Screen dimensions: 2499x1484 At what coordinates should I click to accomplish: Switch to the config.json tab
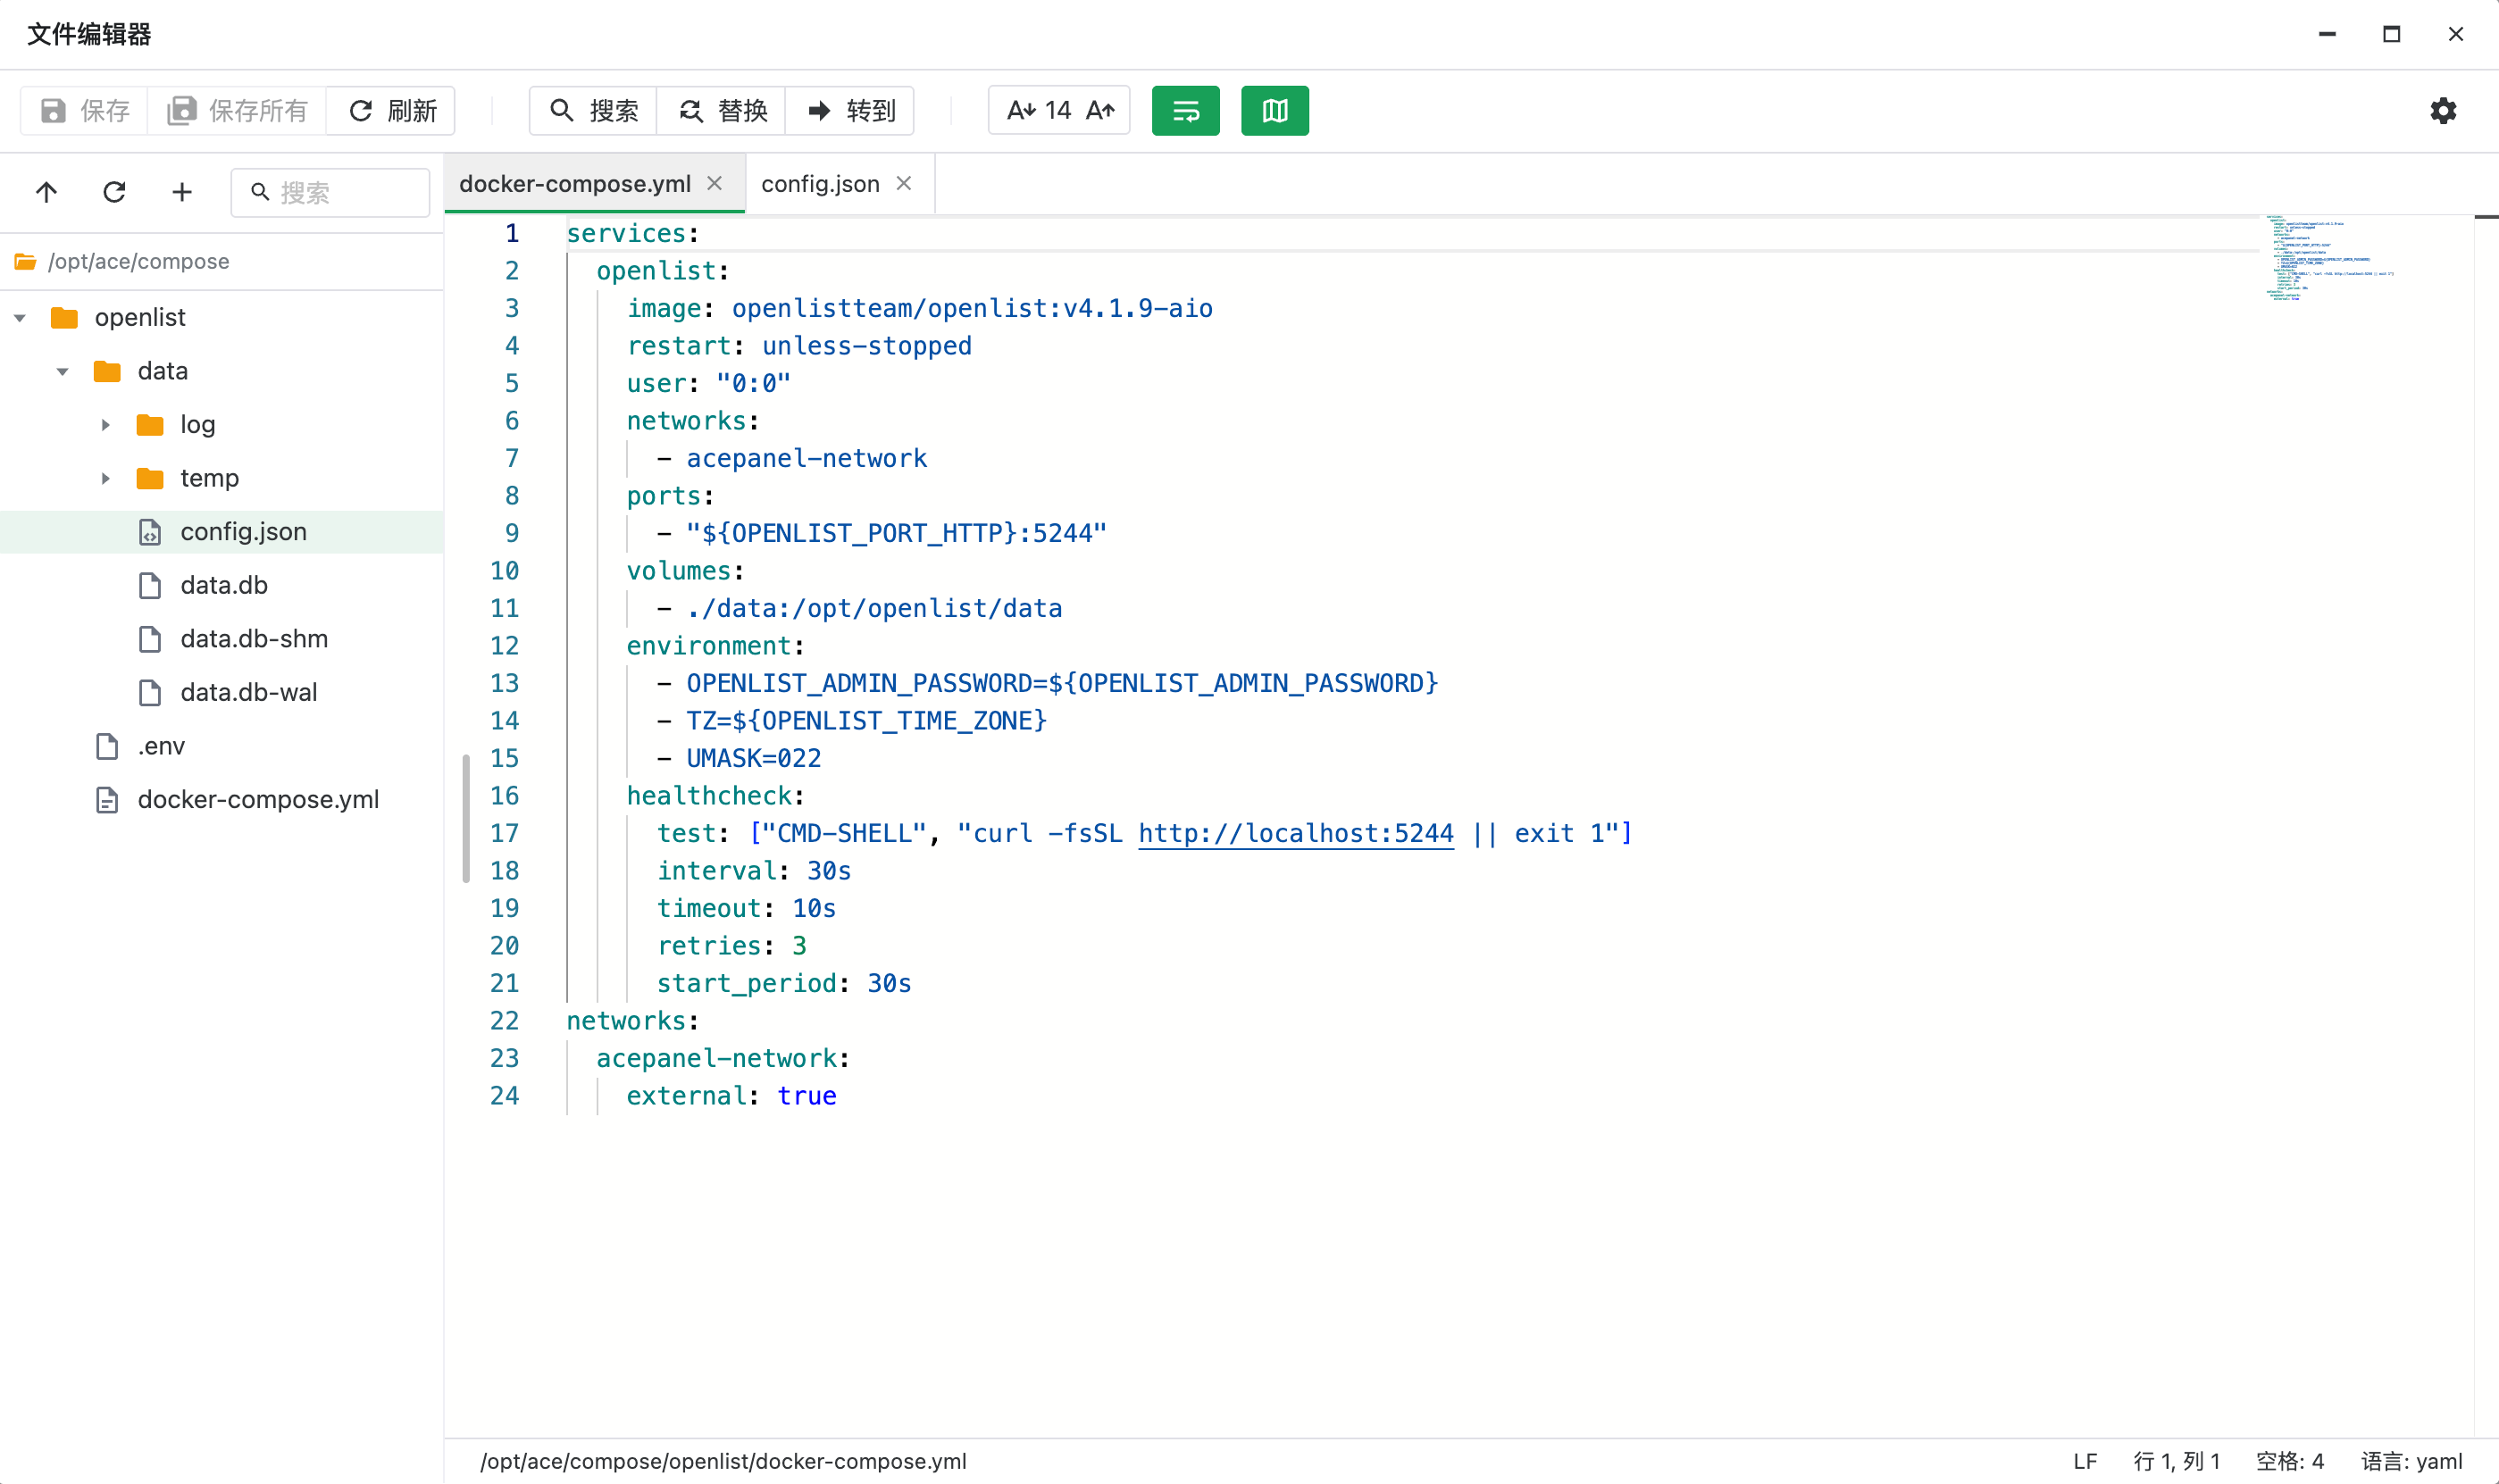pyautogui.click(x=820, y=184)
